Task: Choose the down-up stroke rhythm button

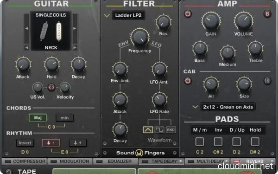Action: [78, 143]
